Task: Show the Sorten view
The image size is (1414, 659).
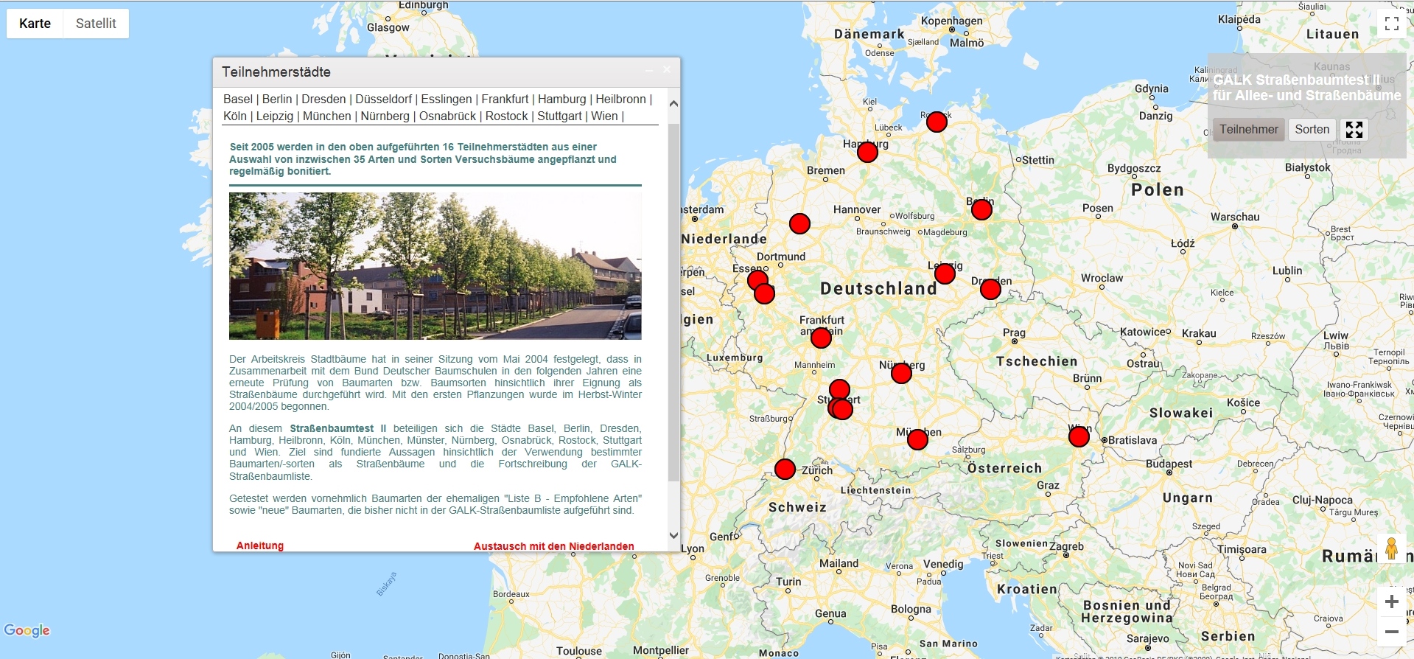Action: coord(1312,130)
